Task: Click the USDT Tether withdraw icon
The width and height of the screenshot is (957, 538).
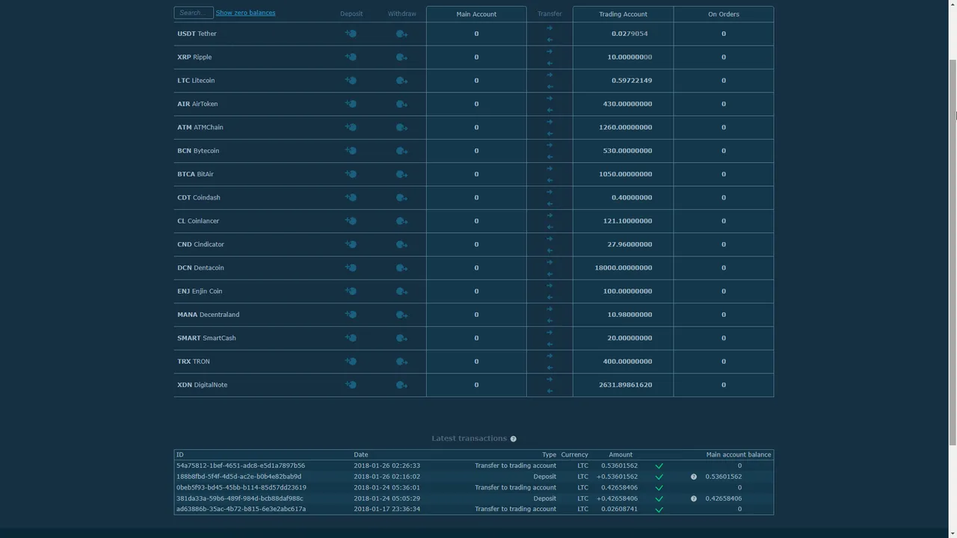Action: 401,34
